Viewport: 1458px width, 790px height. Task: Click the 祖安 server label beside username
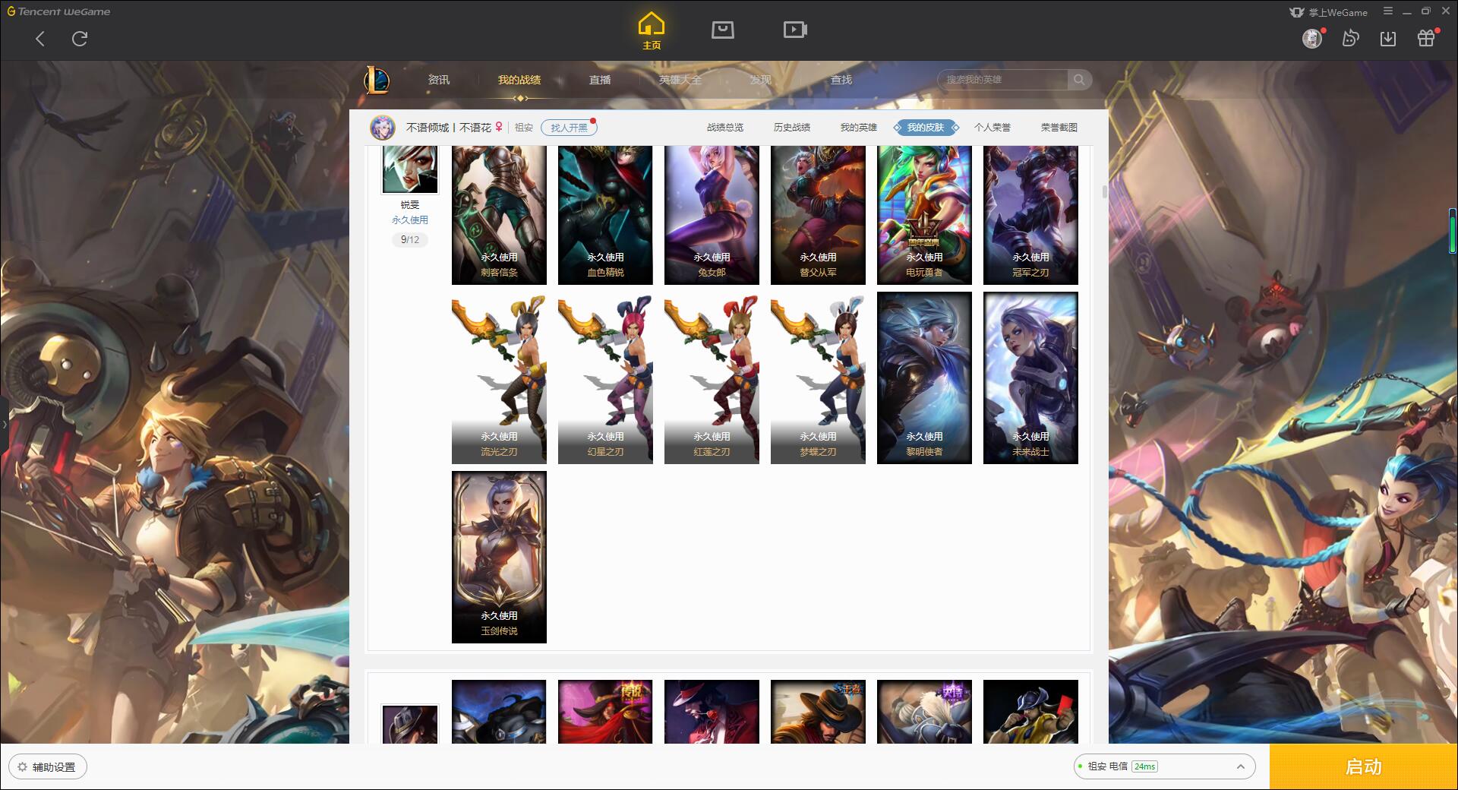click(524, 128)
